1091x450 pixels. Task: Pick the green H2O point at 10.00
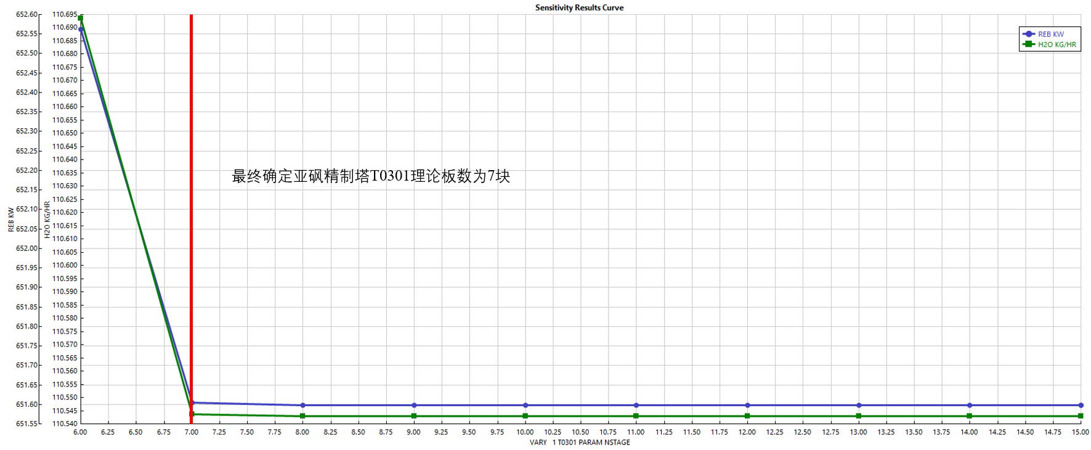pyautogui.click(x=525, y=416)
